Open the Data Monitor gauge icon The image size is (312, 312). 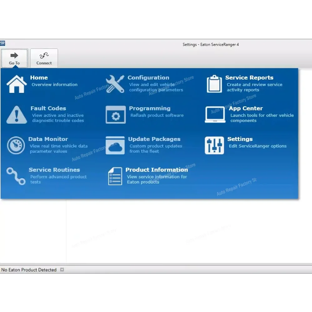16,145
